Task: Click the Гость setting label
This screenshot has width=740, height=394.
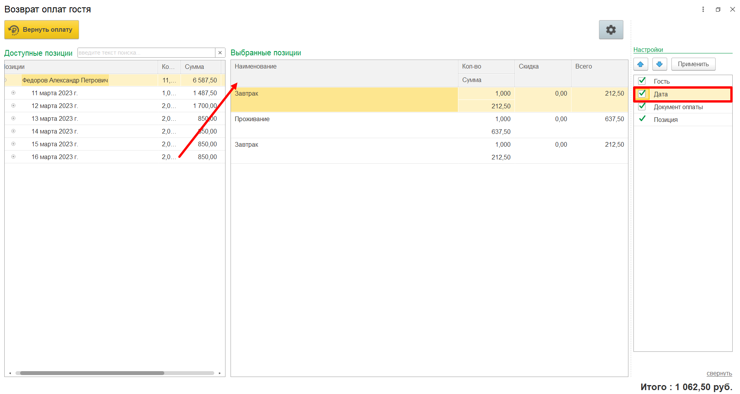Action: 661,81
